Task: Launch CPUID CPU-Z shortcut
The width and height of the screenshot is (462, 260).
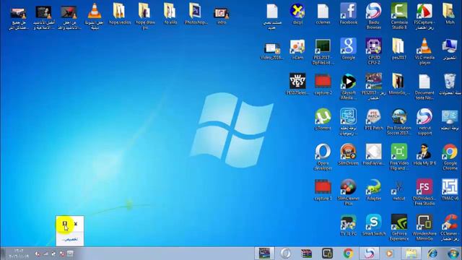Action: pyautogui.click(x=374, y=51)
